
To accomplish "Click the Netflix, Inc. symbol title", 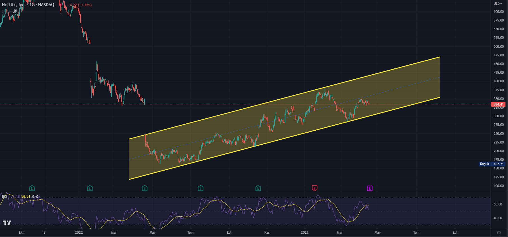I will point(14,5).
